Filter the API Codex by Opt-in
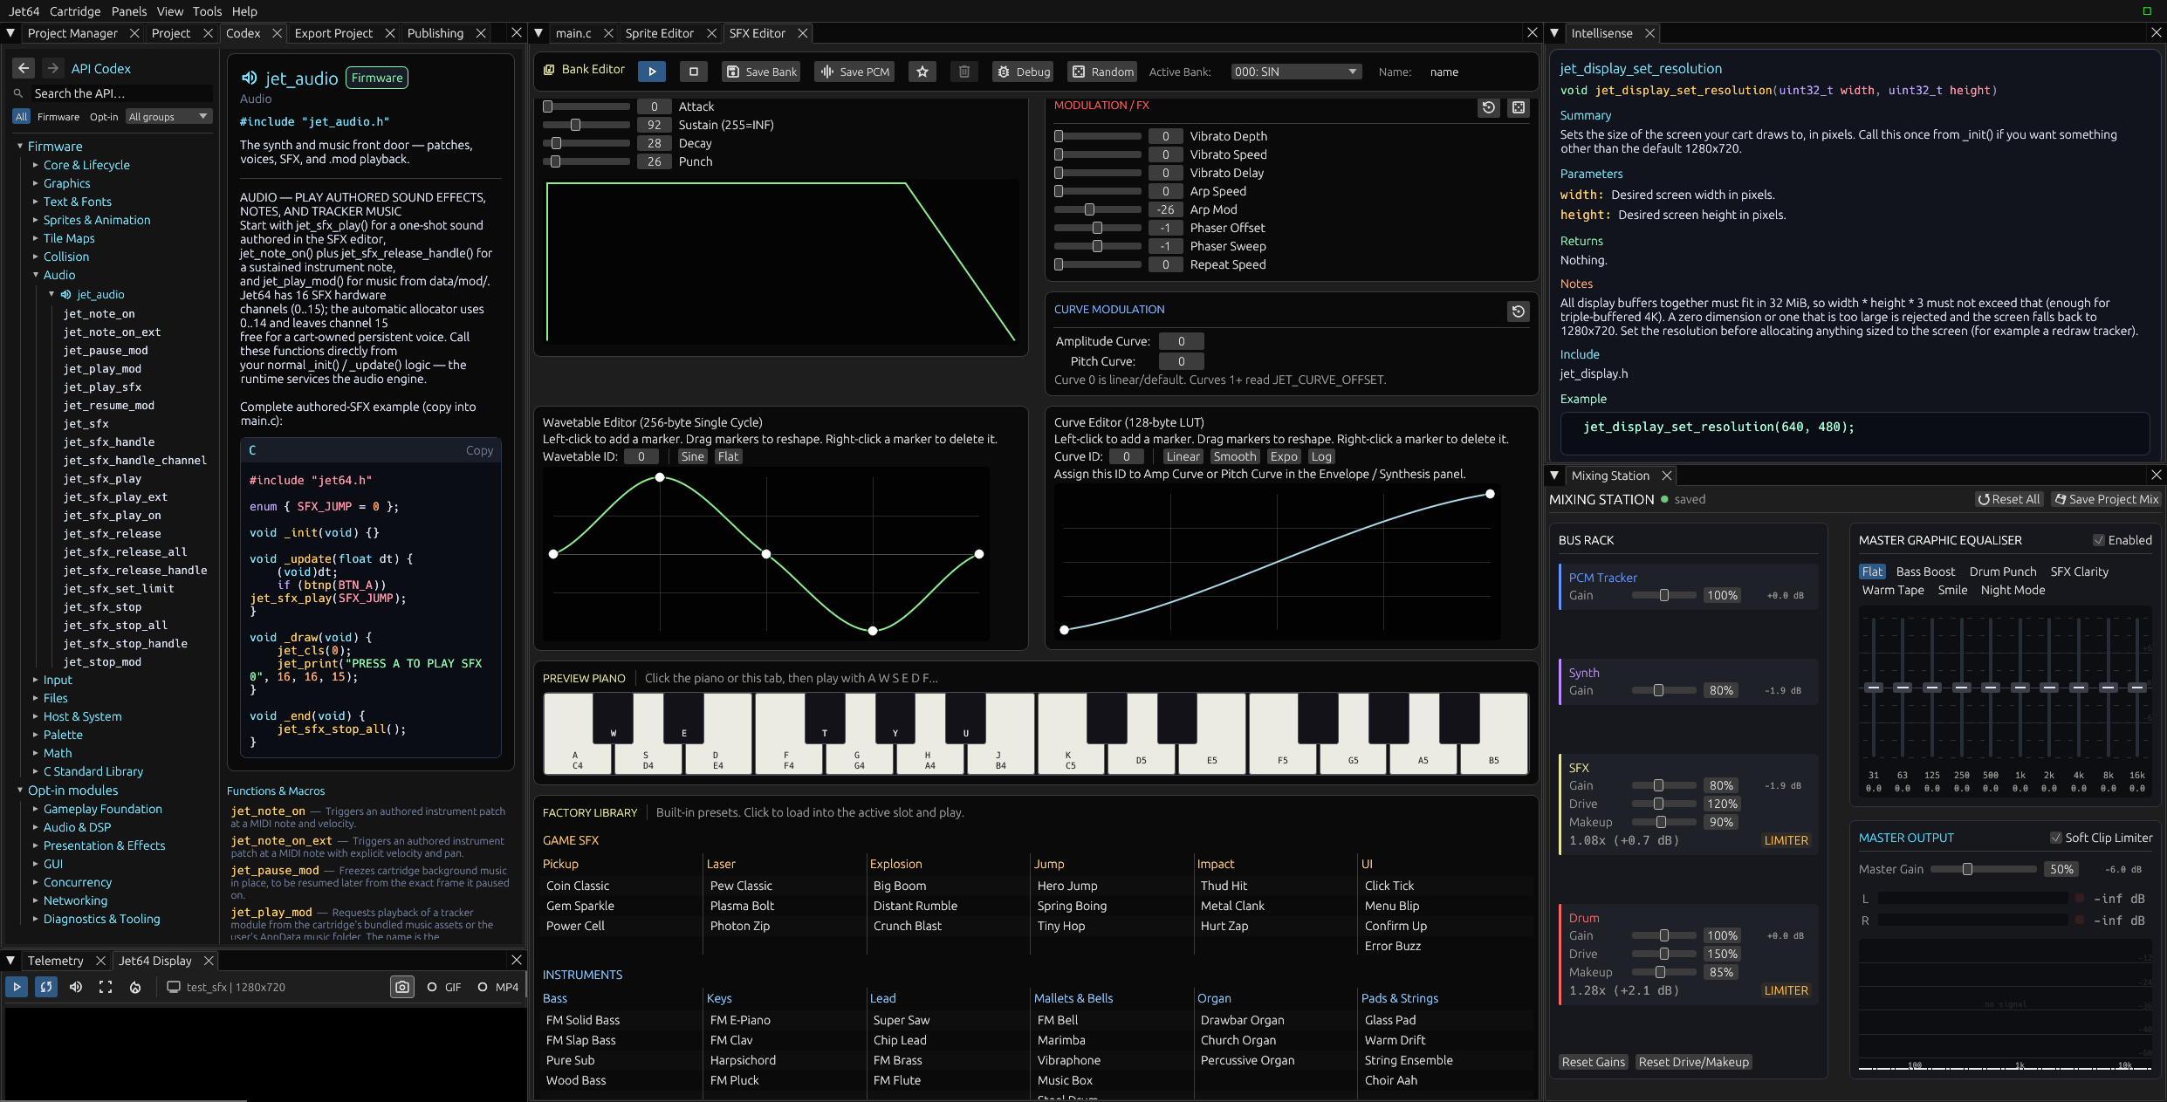Viewport: 2167px width, 1102px height. (x=104, y=116)
